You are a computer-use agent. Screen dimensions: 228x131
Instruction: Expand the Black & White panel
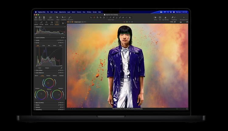pos(40,103)
